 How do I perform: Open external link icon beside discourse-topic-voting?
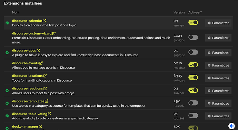[50, 114]
